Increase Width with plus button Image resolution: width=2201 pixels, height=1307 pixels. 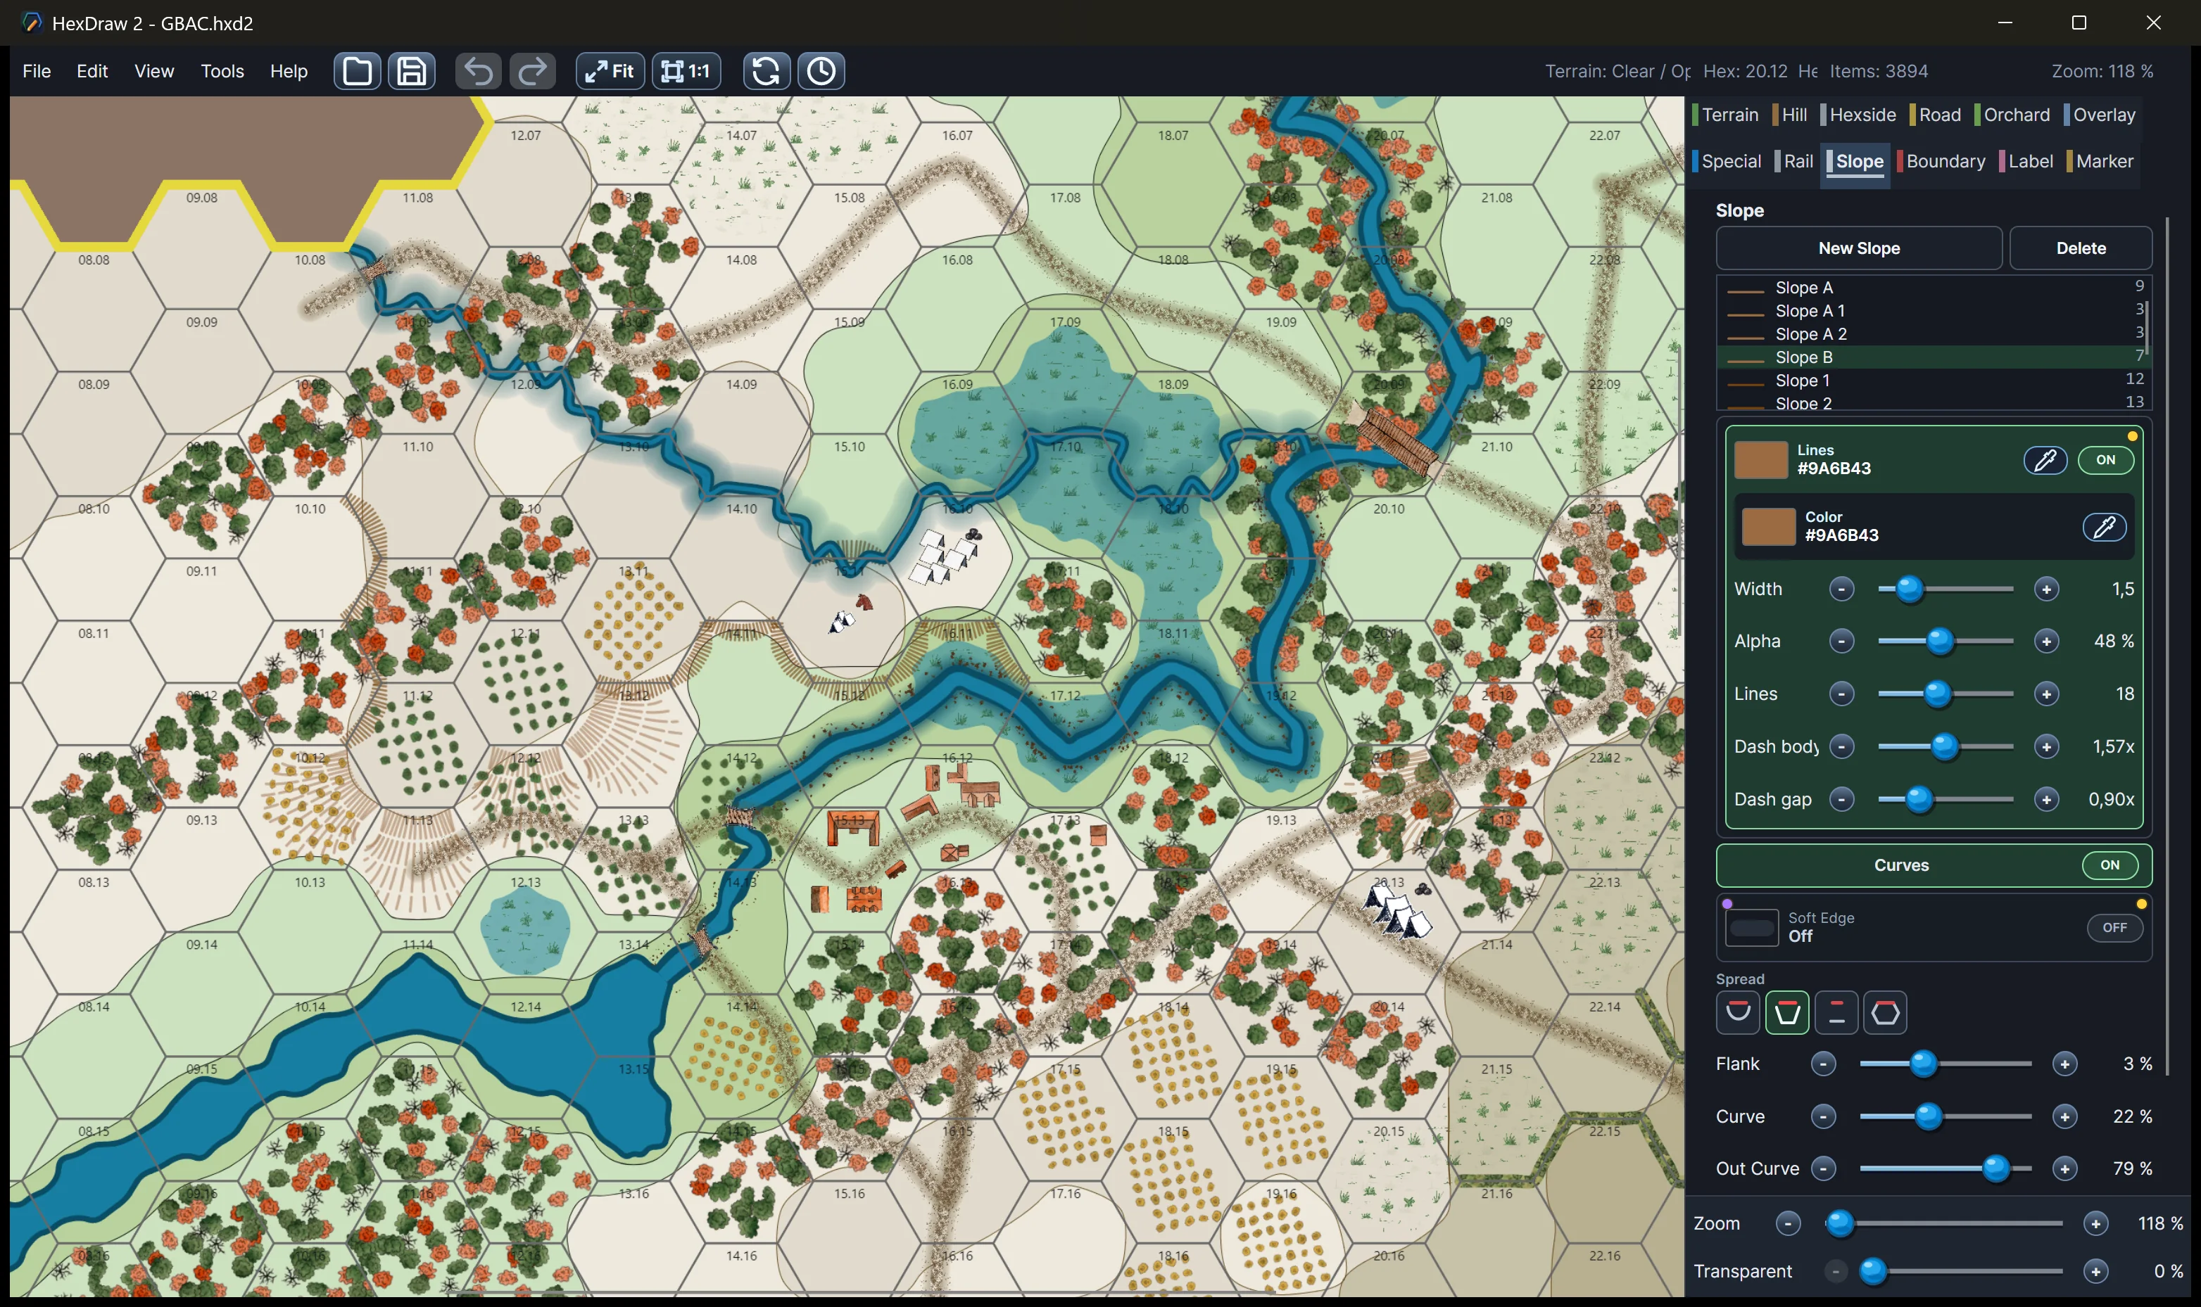point(2047,589)
